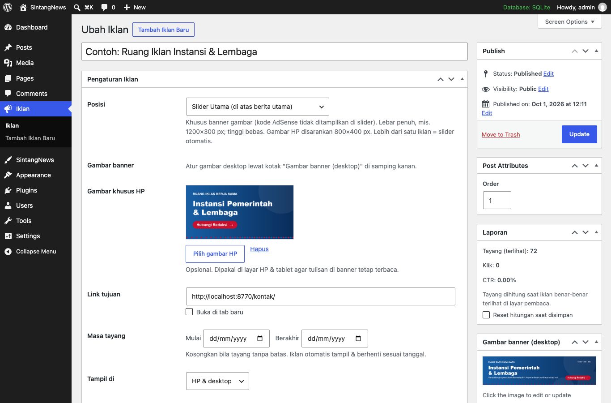This screenshot has height=403, width=611.
Task: Click the Link tujuan URL field
Action: 320,296
